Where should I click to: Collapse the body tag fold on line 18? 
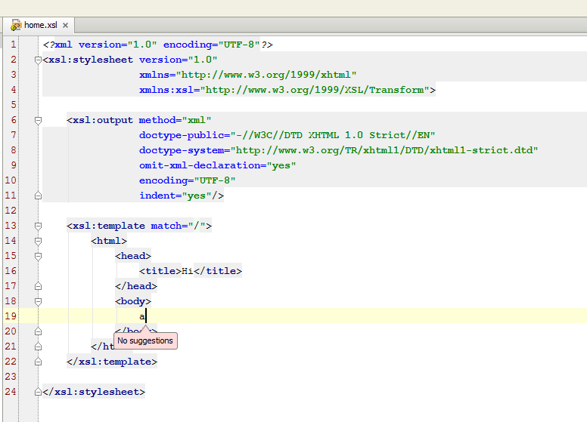point(38,301)
